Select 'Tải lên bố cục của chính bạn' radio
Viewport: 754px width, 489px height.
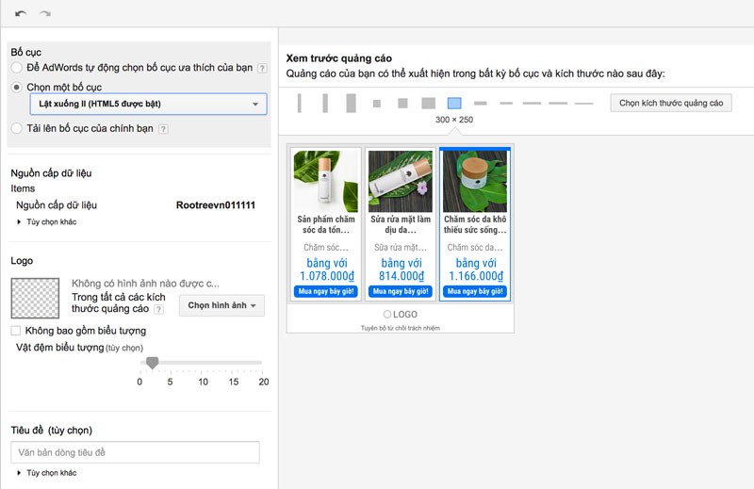[17, 128]
